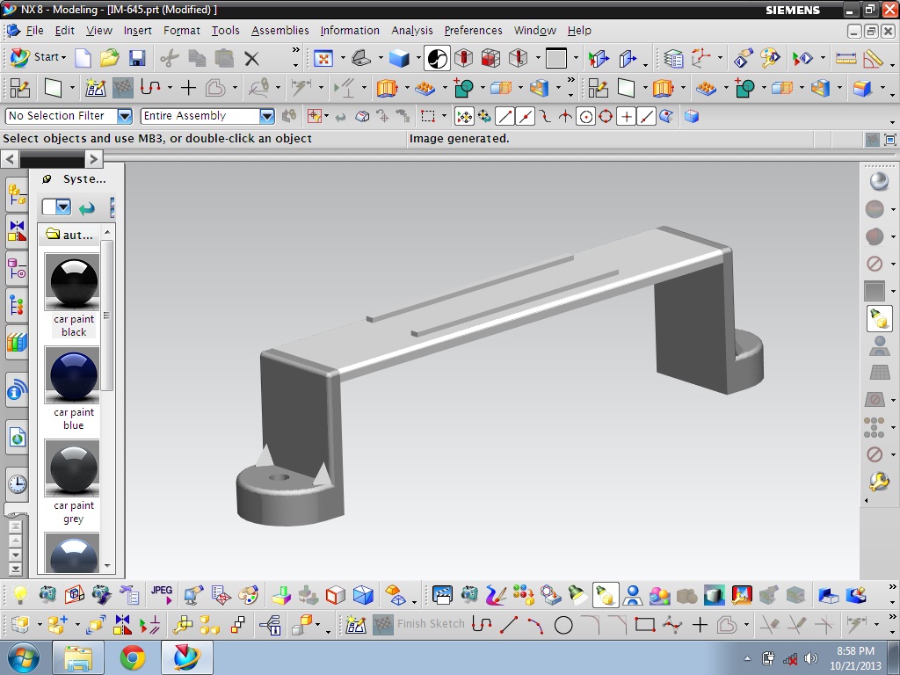Open file using the folder icon
The width and height of the screenshot is (900, 675).
tap(109, 58)
